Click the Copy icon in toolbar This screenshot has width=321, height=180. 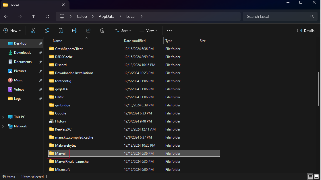47,30
